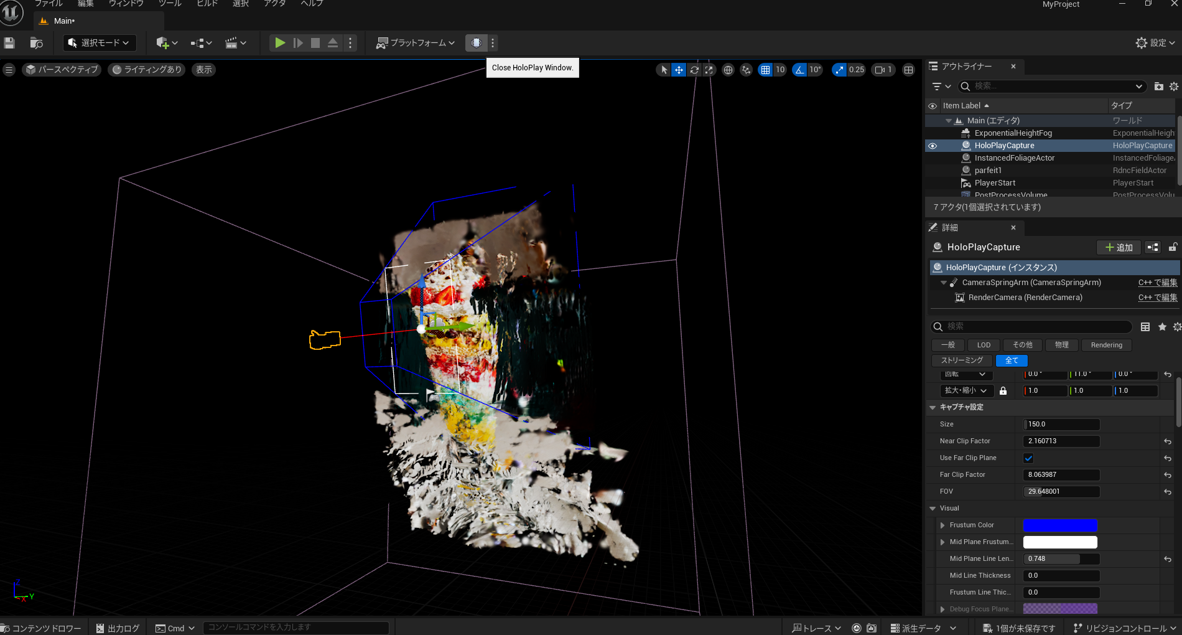Click the world coordinate system globe icon
This screenshot has width=1182, height=635.
click(x=728, y=70)
